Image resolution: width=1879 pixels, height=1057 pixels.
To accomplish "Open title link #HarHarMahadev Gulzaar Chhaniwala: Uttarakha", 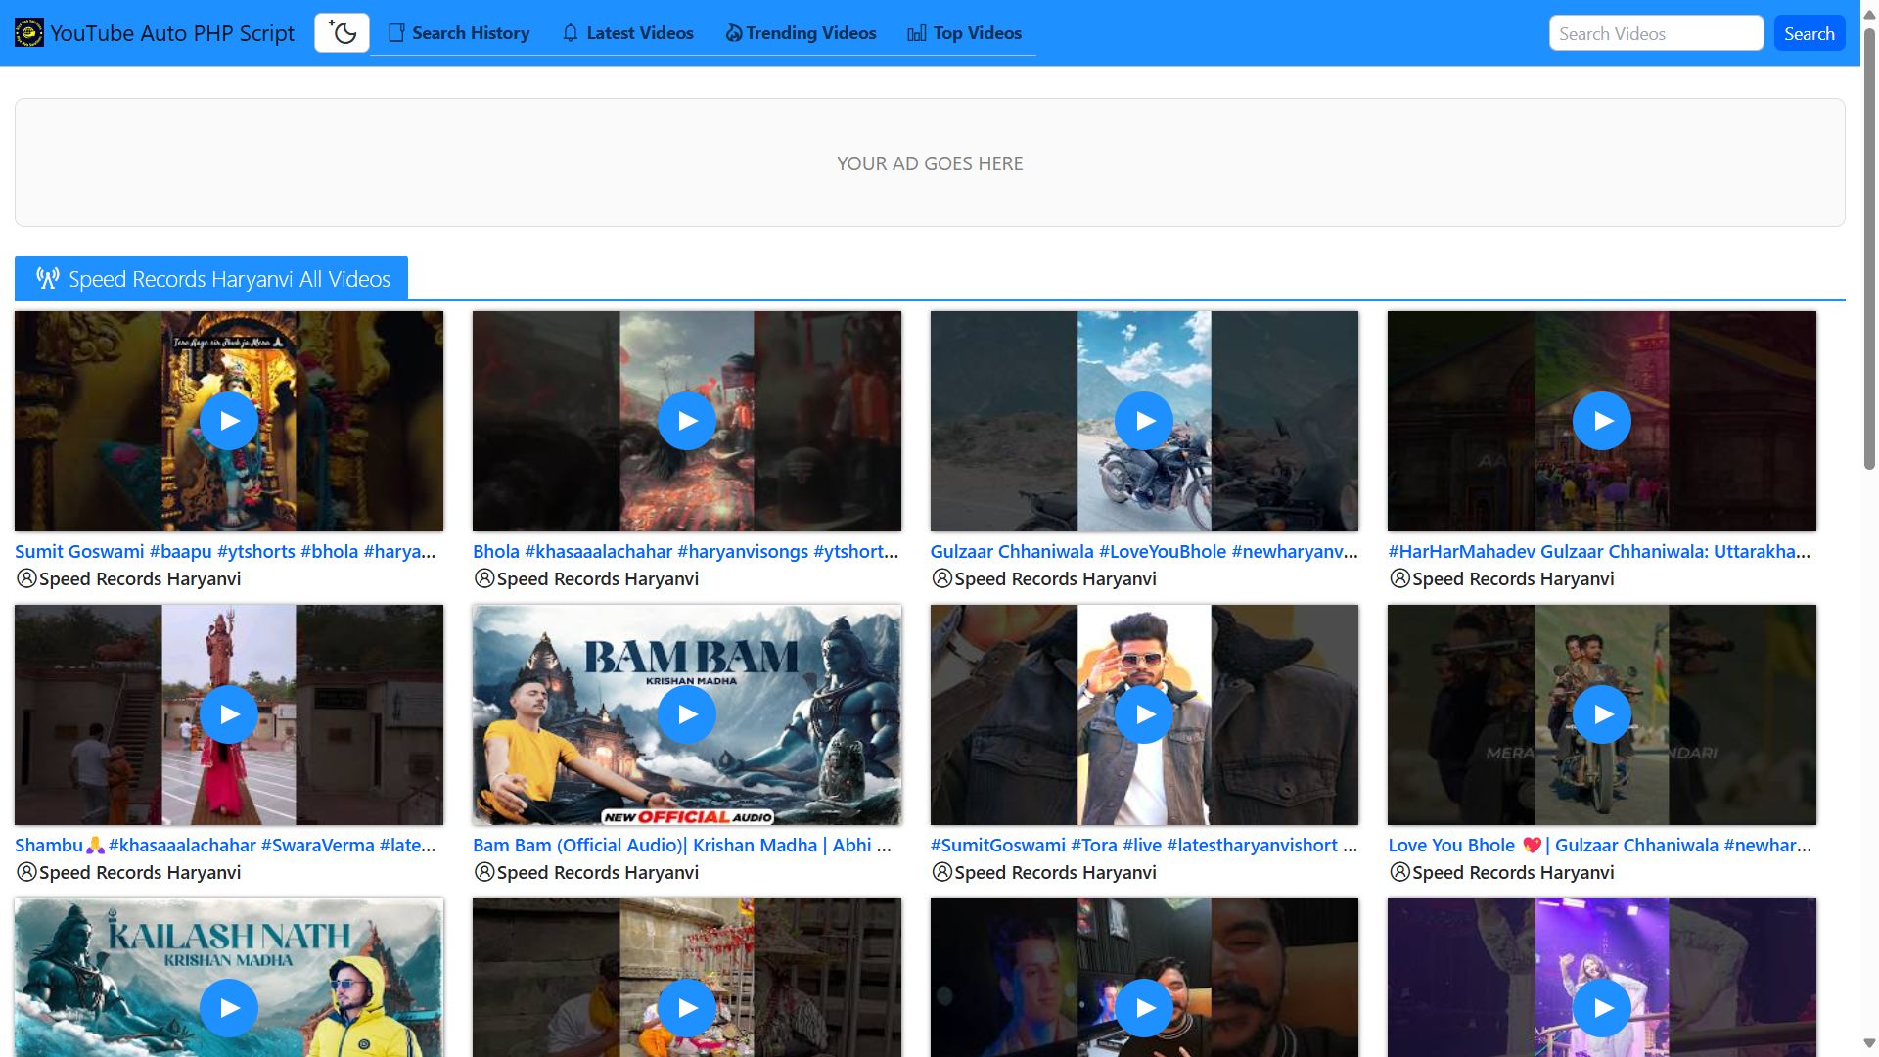I will 1599,551.
